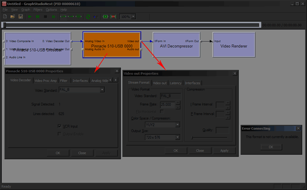Switch to the Analog Video tab
Screen dimensions: 307x190
99,80
